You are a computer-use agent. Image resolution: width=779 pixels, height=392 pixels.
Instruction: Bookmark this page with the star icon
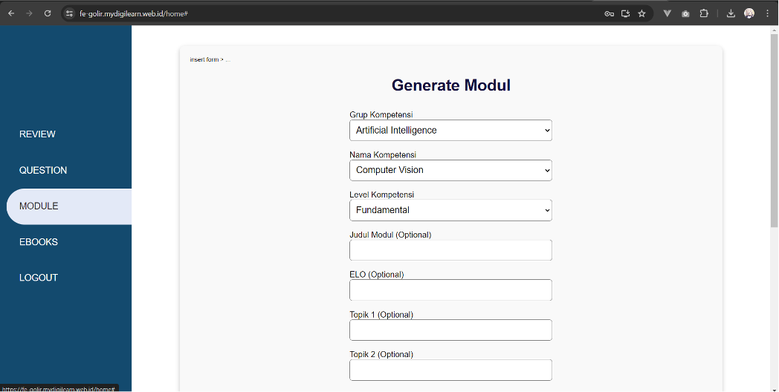(x=642, y=13)
